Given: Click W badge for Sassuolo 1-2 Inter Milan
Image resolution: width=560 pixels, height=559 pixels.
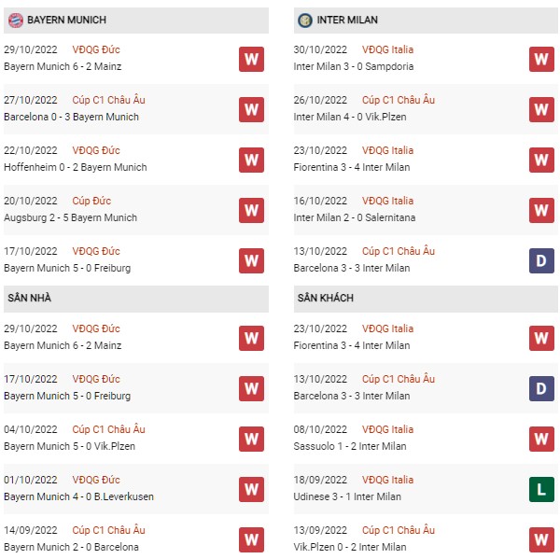Looking at the screenshot, I should click(541, 439).
